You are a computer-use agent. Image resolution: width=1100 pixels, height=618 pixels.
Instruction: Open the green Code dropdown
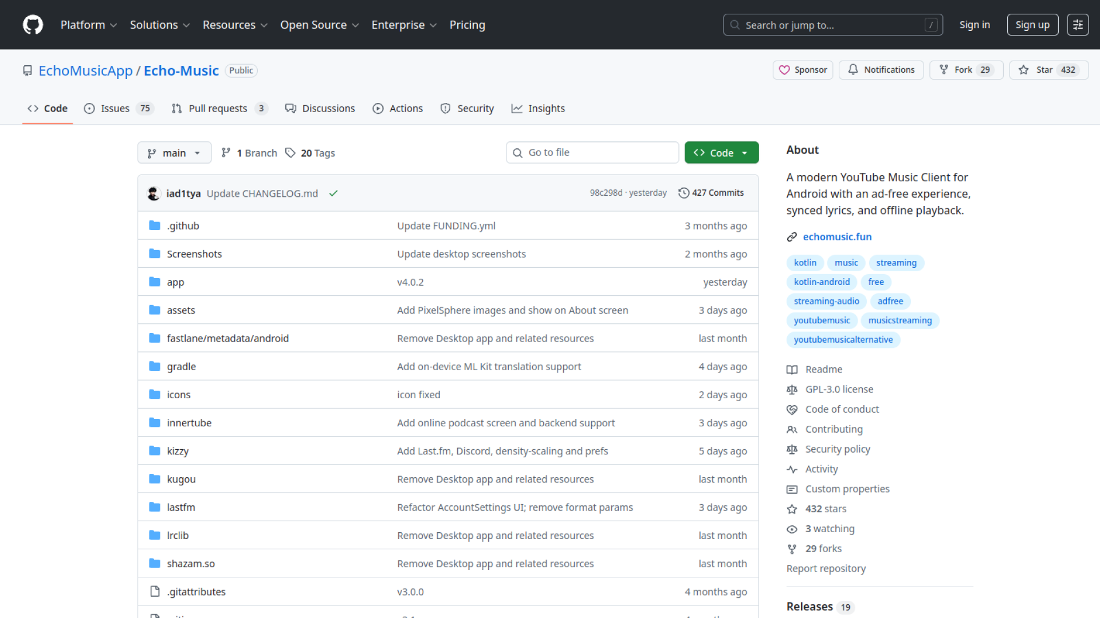tap(721, 153)
